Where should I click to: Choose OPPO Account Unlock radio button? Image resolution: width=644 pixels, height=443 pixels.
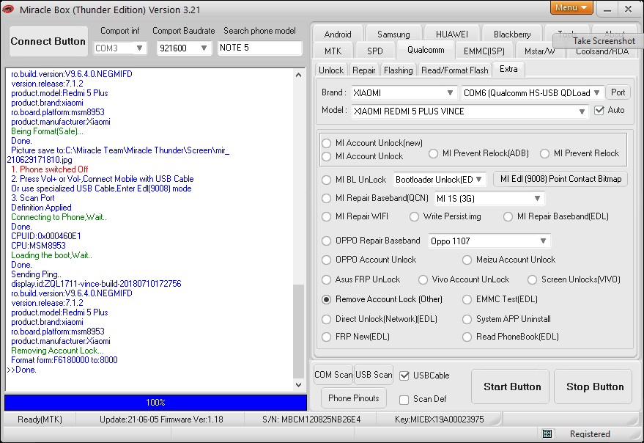point(327,260)
